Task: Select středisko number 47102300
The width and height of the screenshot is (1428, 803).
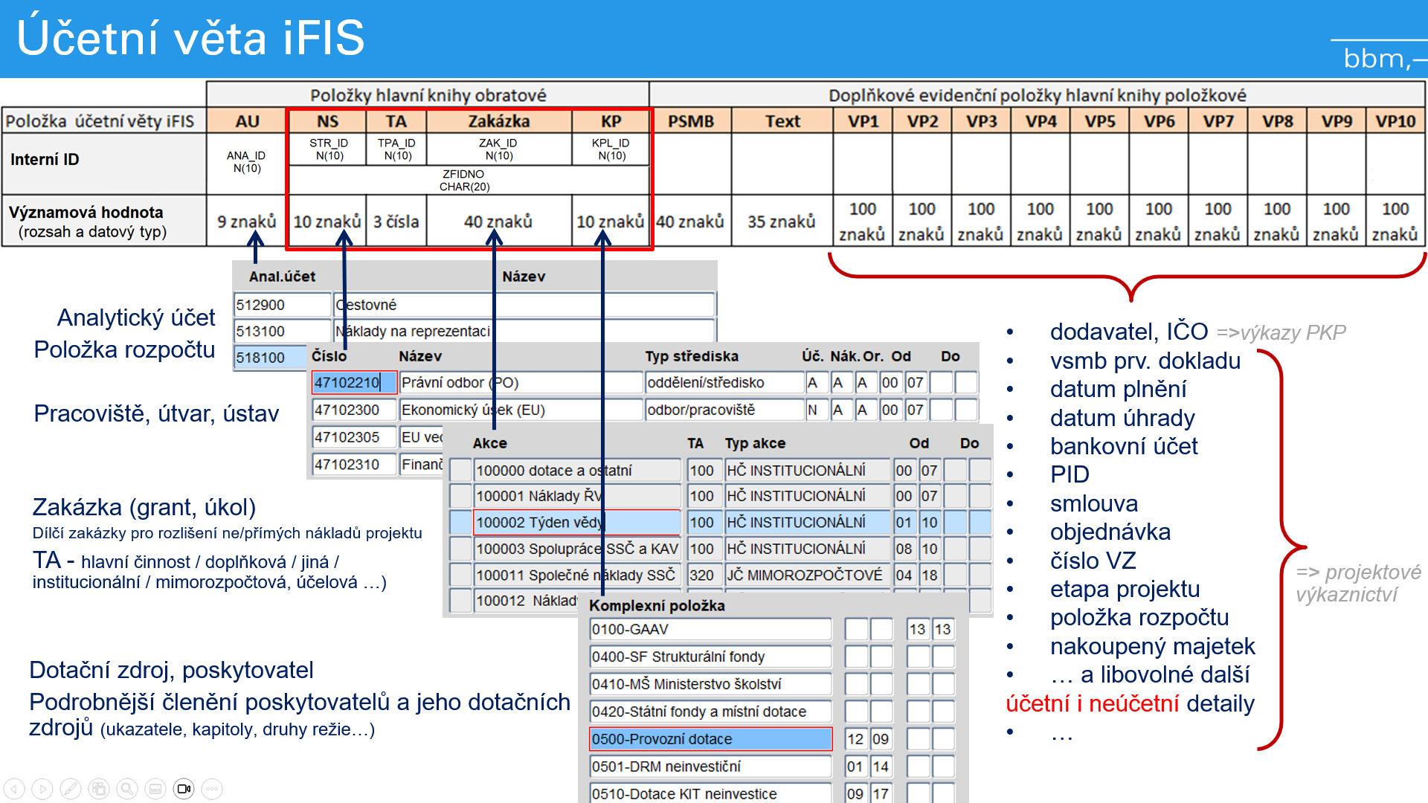Action: tap(354, 410)
